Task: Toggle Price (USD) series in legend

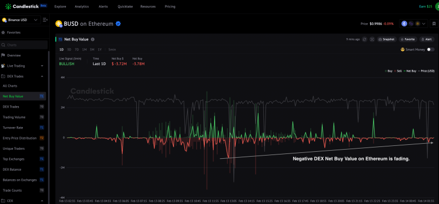Action: (x=426, y=71)
